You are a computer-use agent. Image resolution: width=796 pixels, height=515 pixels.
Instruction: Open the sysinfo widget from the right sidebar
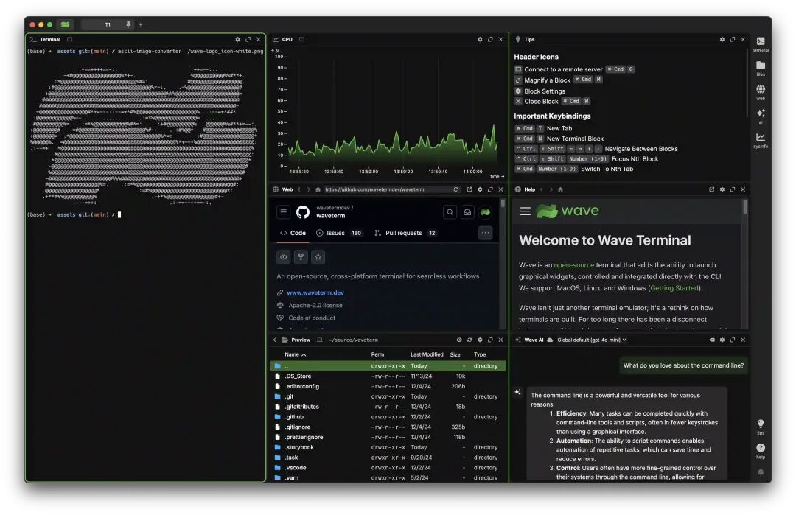click(x=761, y=137)
